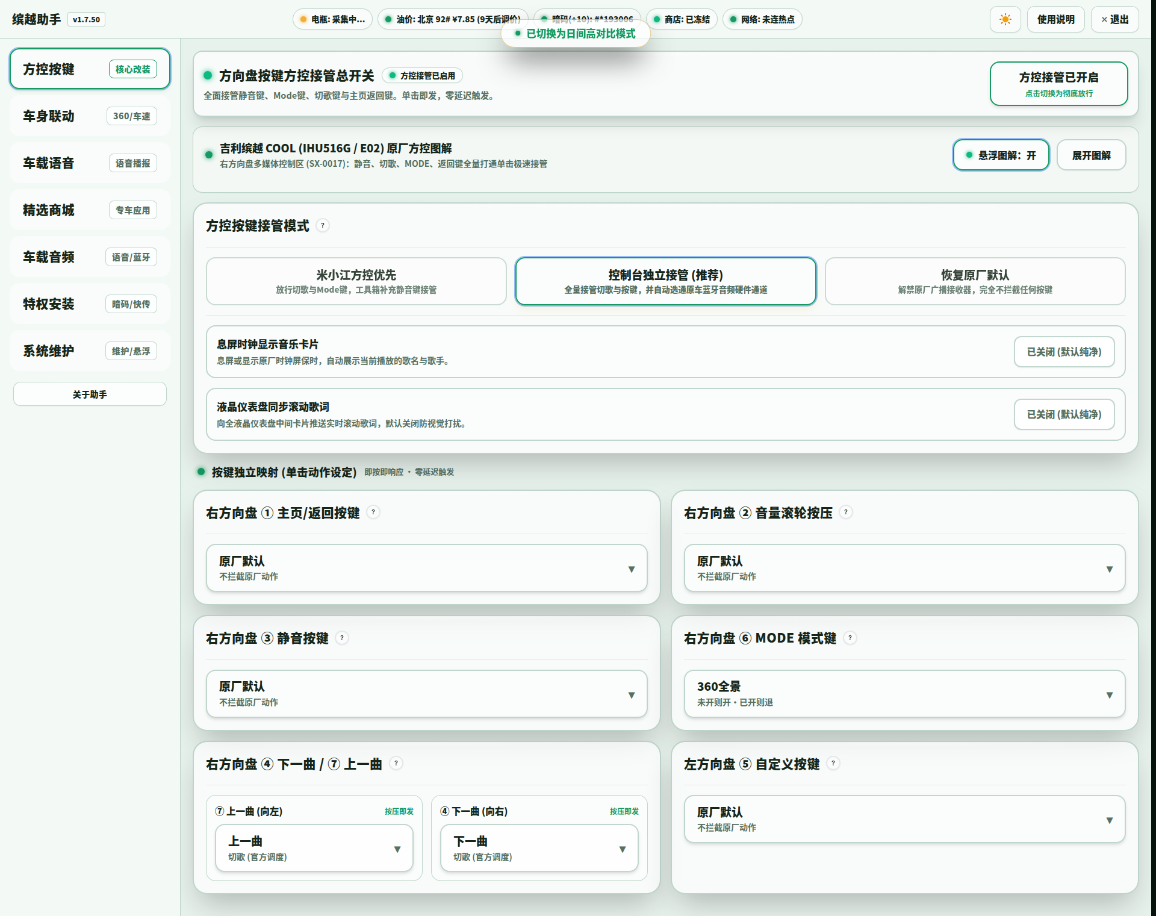The image size is (1156, 916).
Task: Show help for 静音按键 section
Action: click(342, 638)
